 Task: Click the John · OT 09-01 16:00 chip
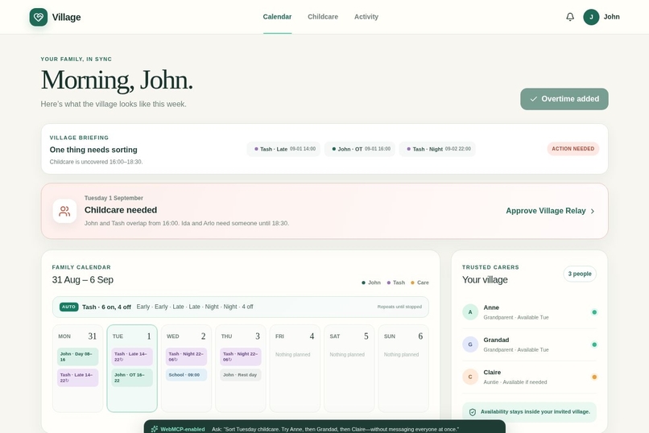tap(360, 149)
